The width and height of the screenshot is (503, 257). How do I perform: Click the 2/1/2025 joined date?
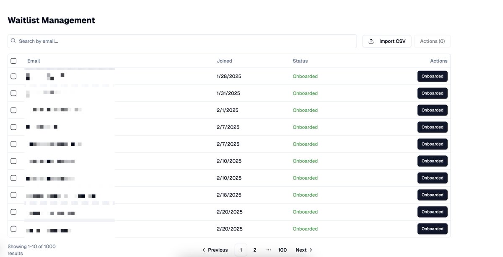point(227,110)
